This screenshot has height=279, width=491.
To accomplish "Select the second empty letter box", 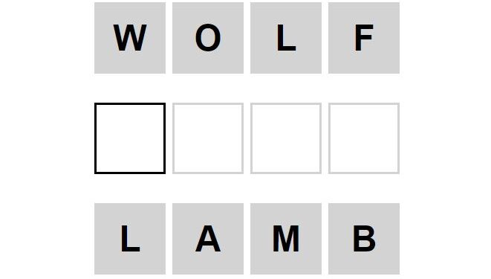I will (208, 138).
